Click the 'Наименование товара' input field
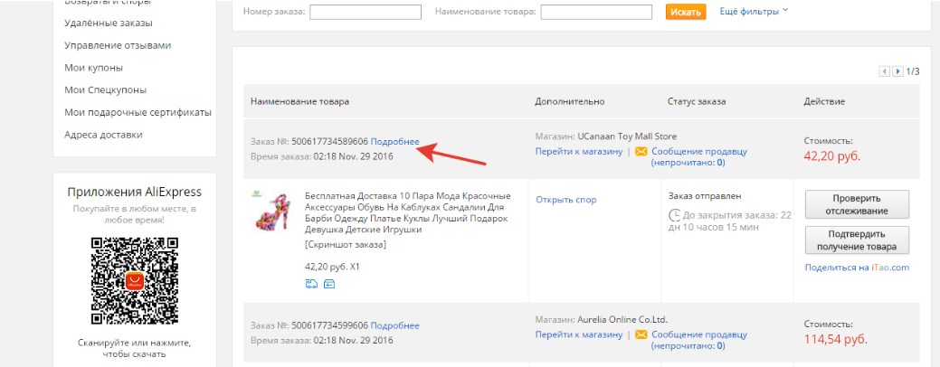The width and height of the screenshot is (940, 367). point(596,12)
